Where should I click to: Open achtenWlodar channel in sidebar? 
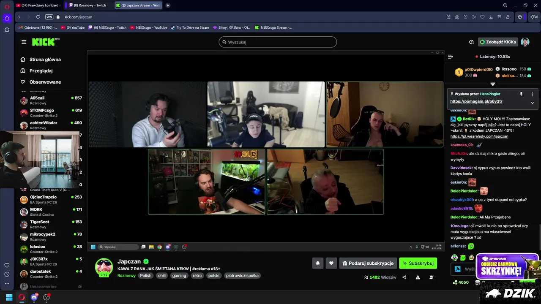51,125
